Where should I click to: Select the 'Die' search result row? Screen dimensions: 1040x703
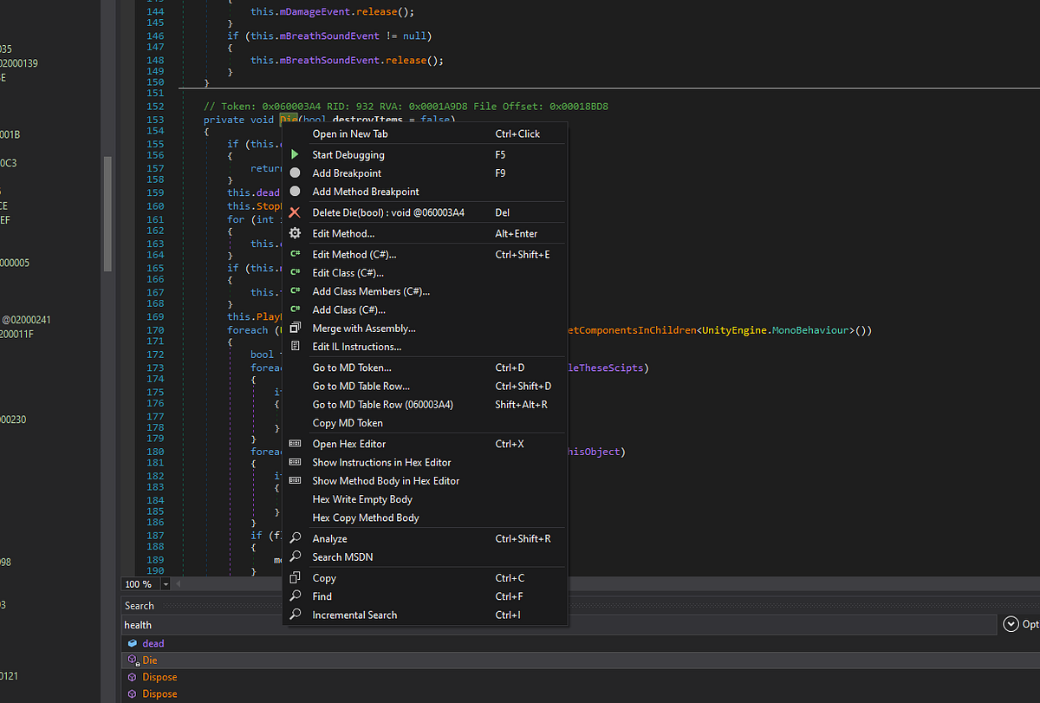(x=150, y=661)
